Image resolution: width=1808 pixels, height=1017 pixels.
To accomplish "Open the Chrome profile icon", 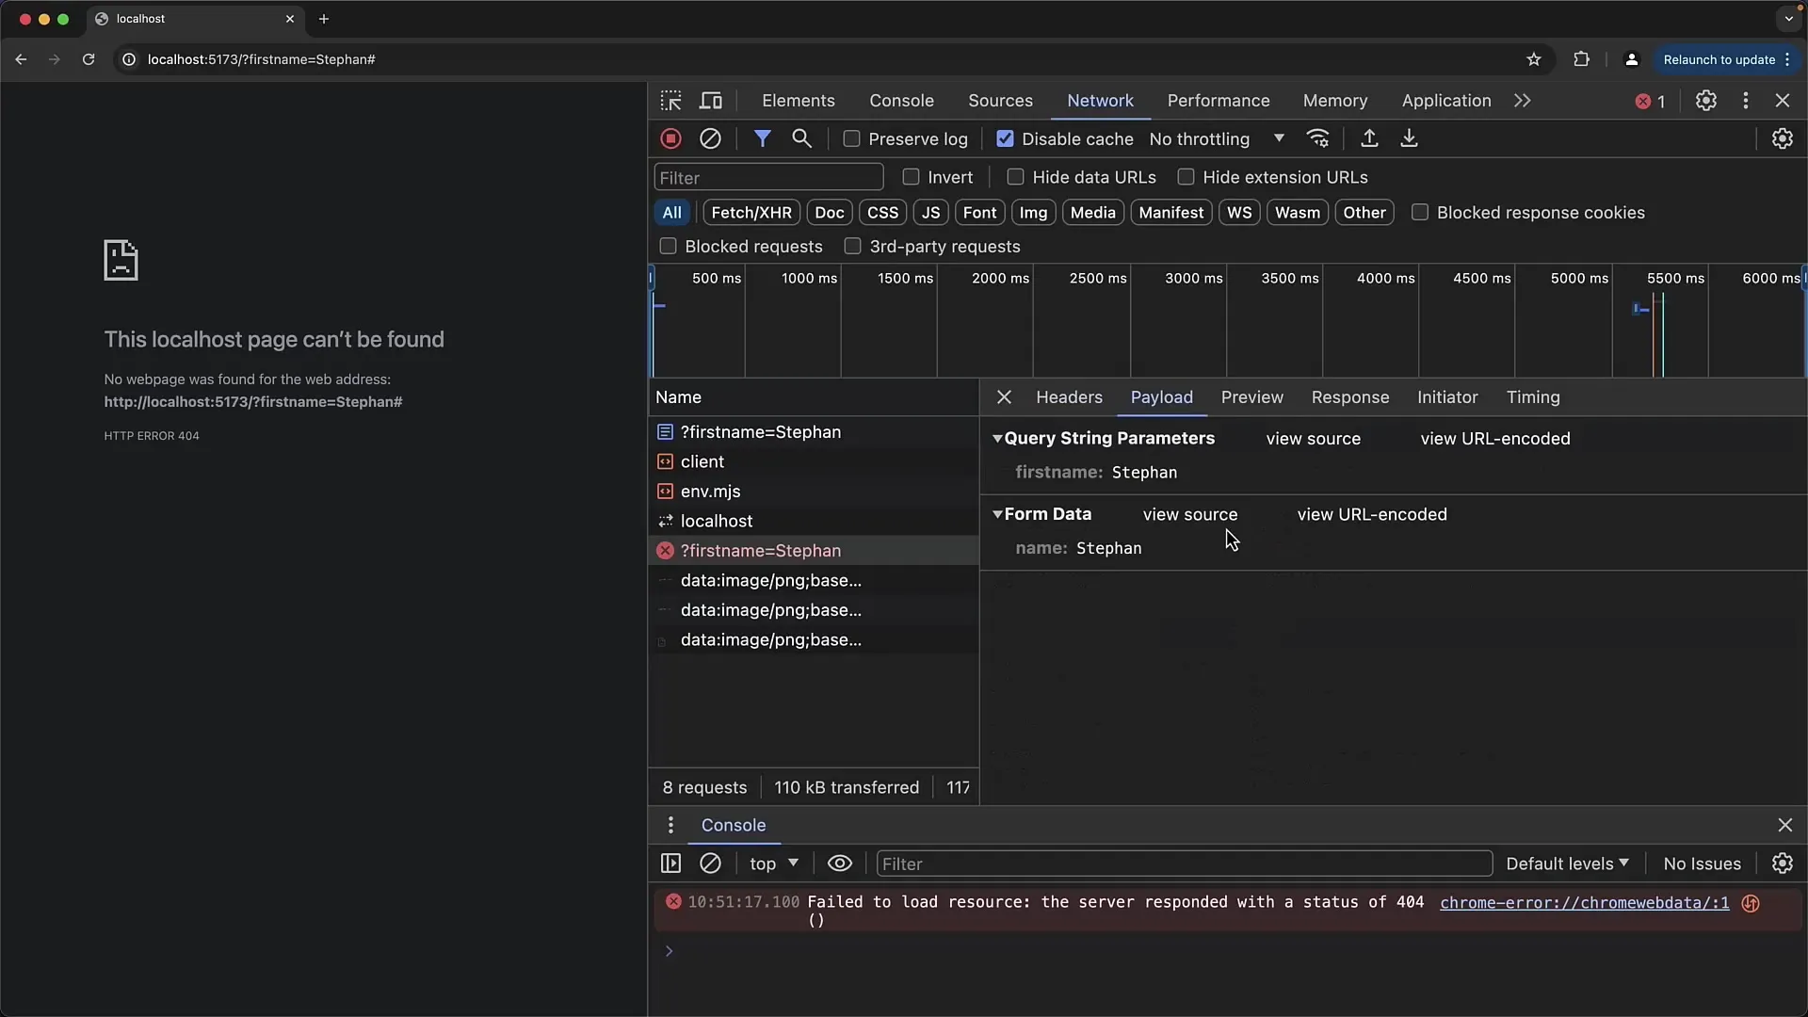I will pos(1632,59).
